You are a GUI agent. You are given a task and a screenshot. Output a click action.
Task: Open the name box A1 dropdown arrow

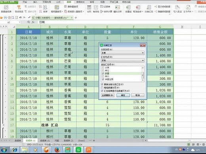pos(20,22)
